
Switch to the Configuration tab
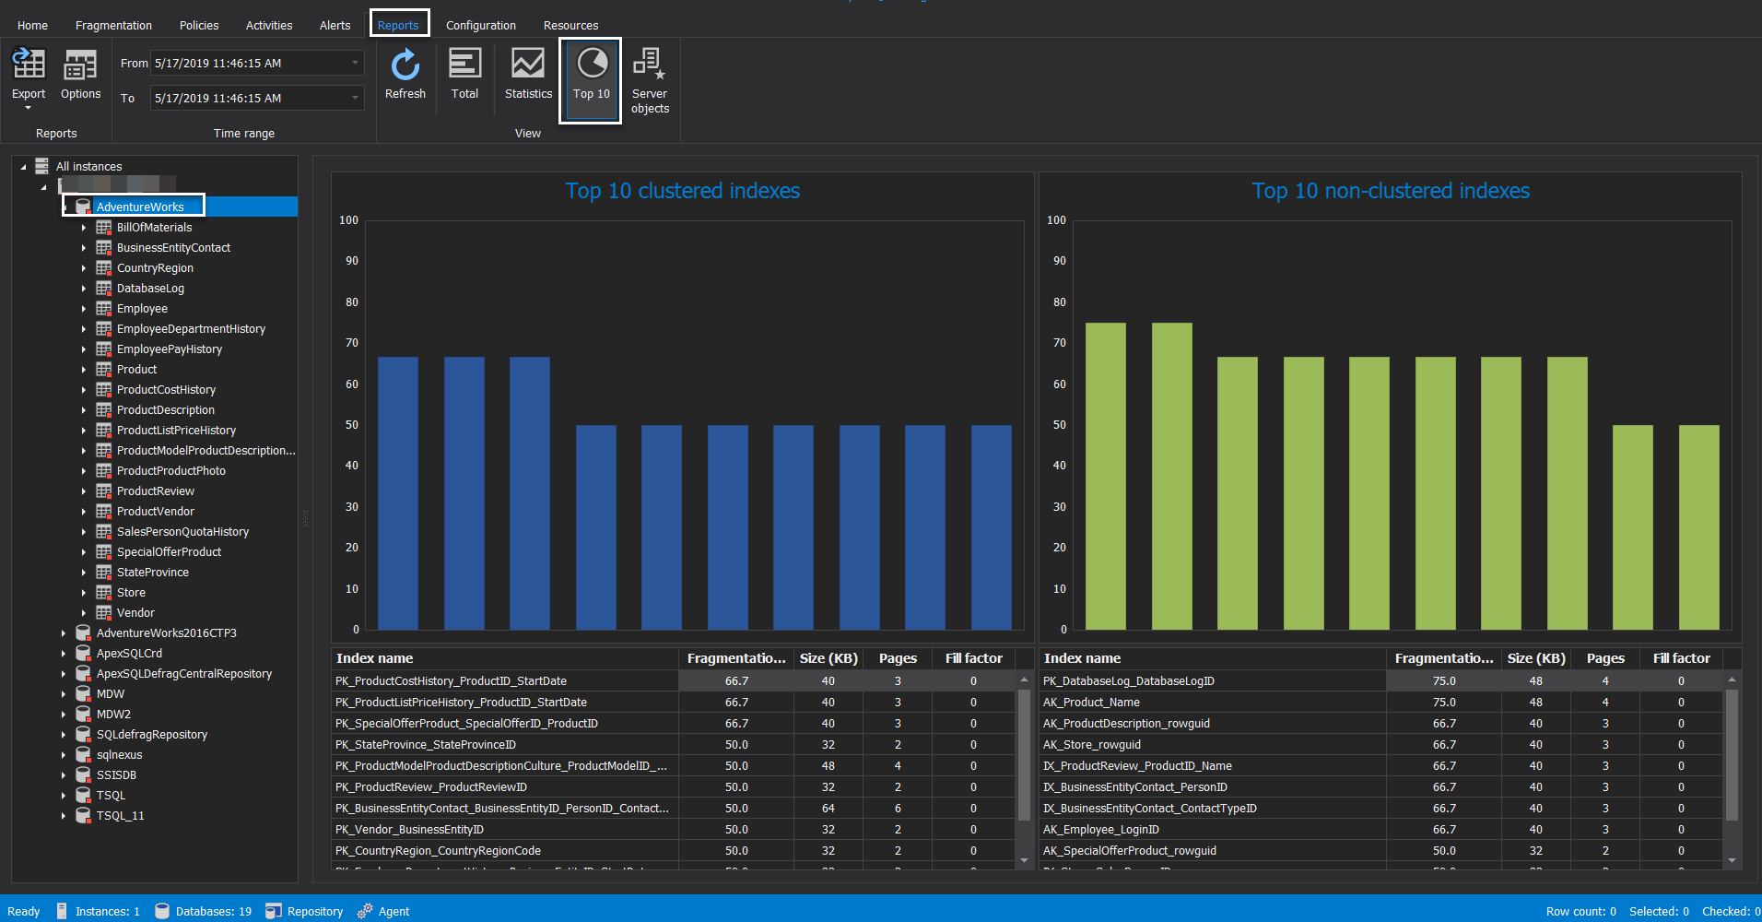click(480, 25)
